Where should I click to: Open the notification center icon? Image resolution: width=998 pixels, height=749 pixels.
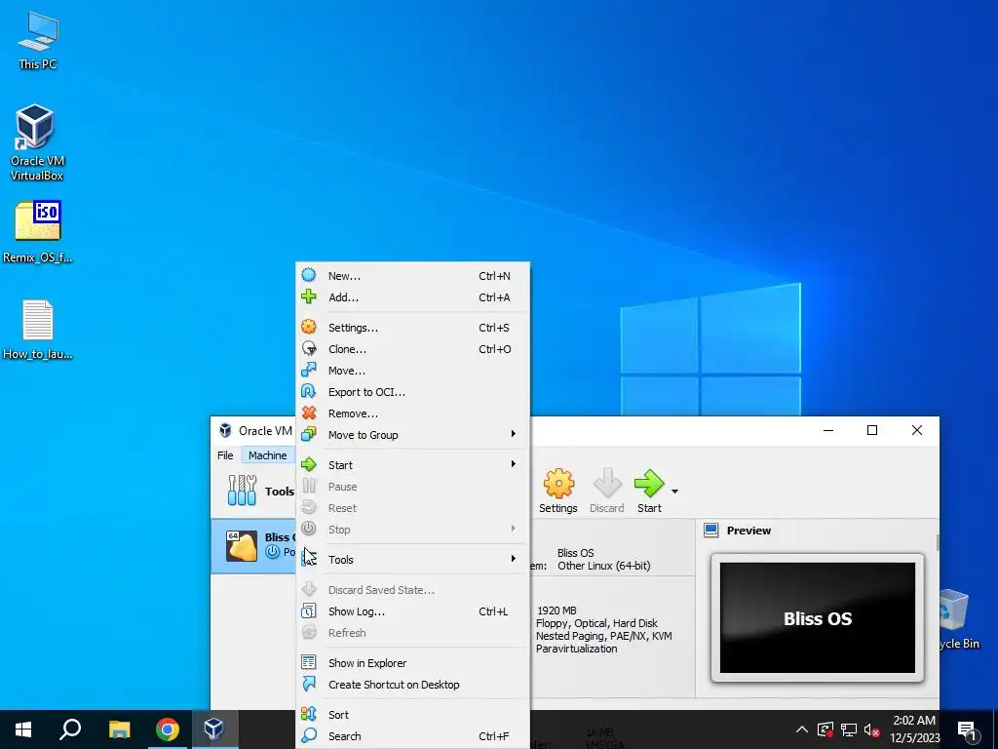966,729
